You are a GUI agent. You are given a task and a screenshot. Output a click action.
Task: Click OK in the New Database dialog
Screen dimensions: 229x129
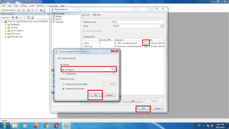pyautogui.click(x=143, y=109)
